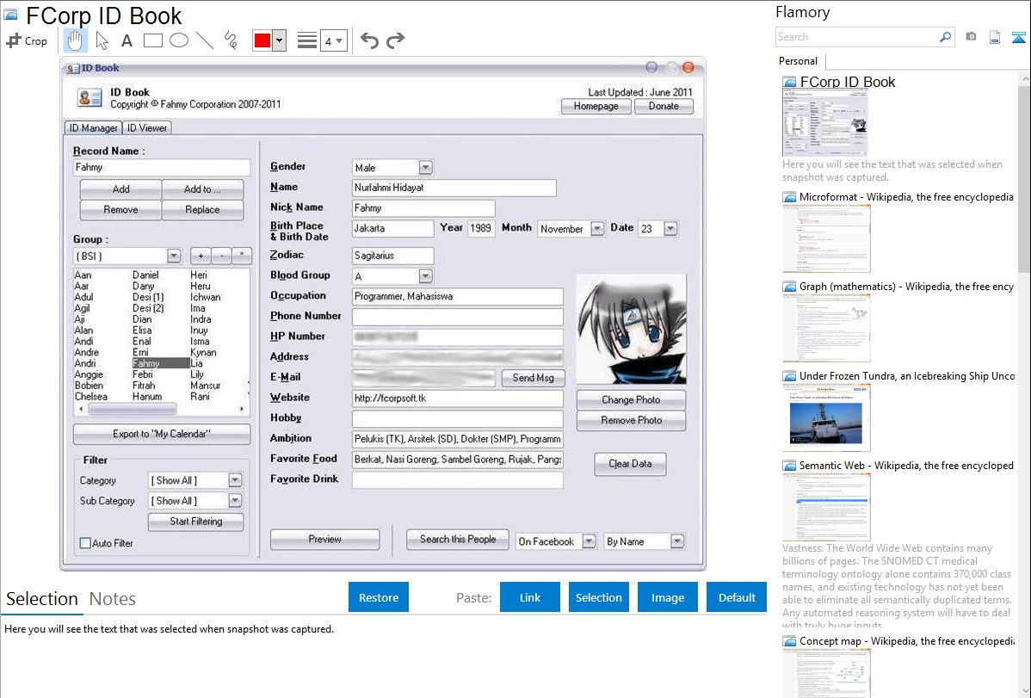This screenshot has height=698, width=1031.
Task: Switch to the Selection tab
Action: pos(42,599)
